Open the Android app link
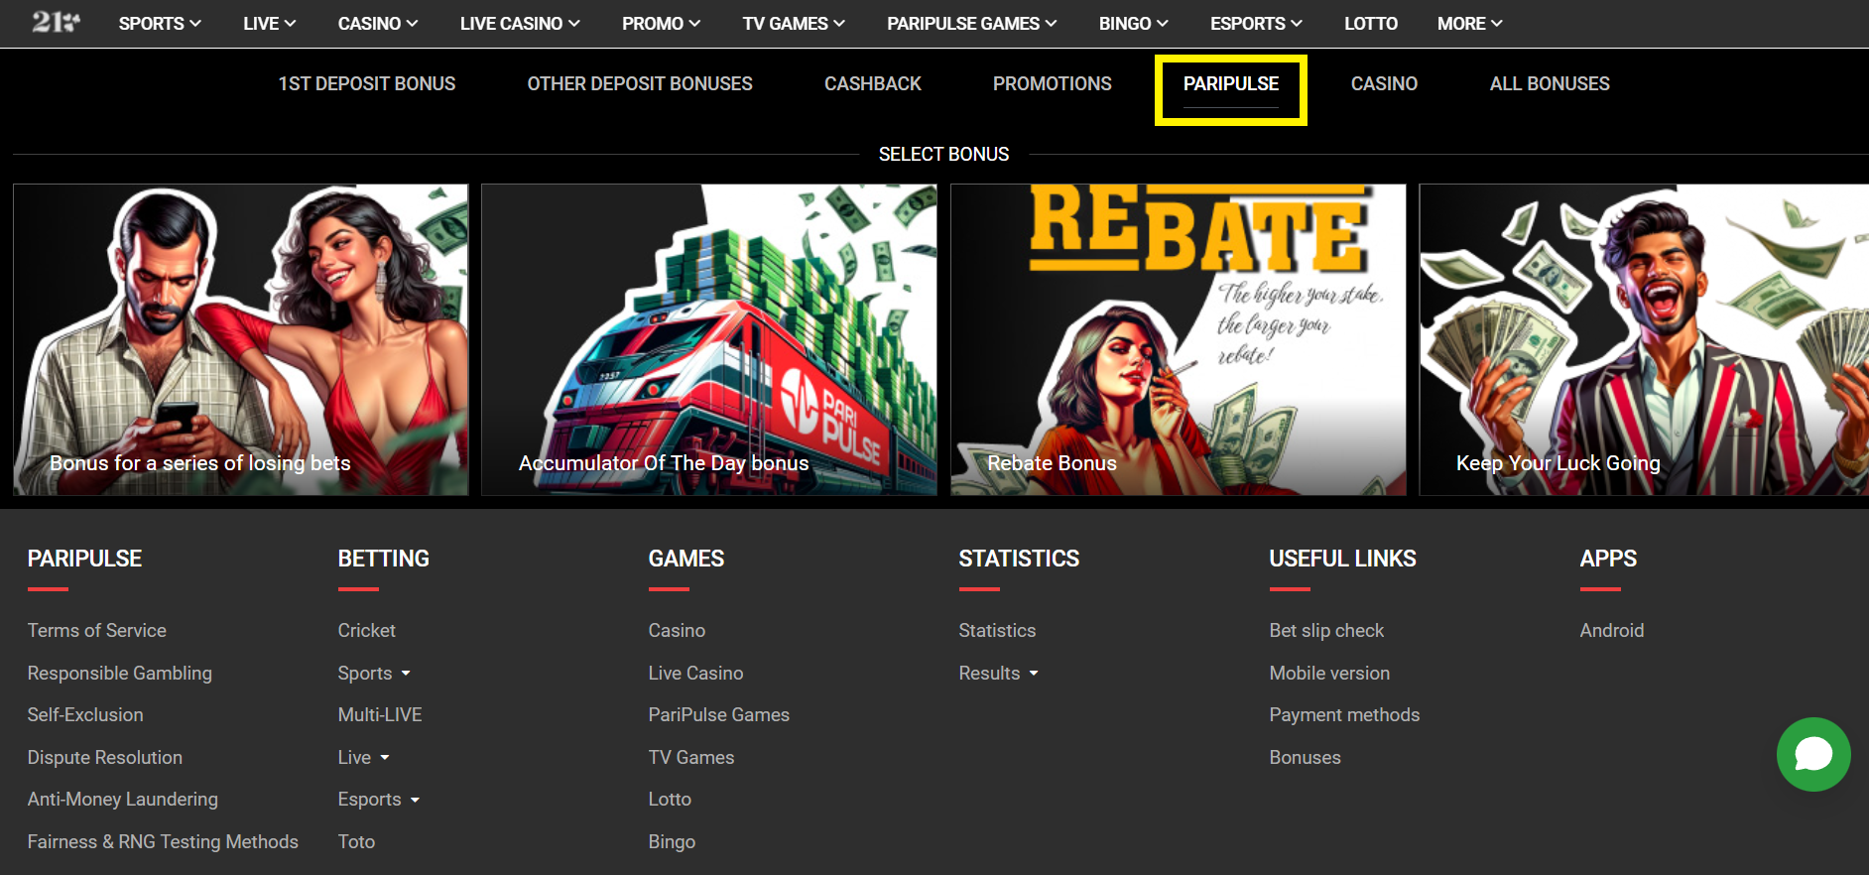Viewport: 1869px width, 875px height. (1612, 631)
